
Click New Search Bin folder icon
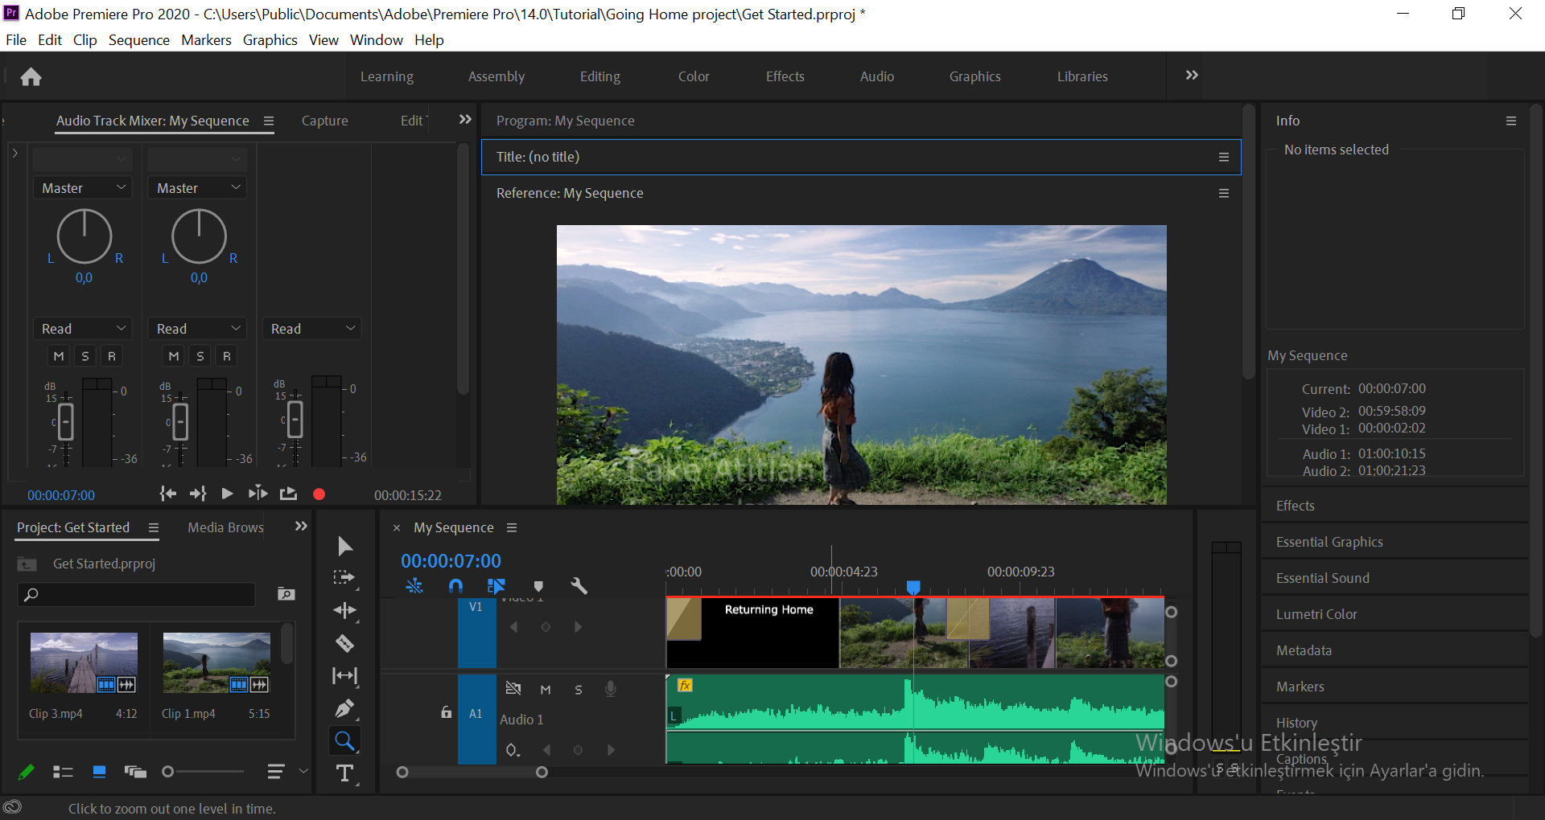pos(286,594)
